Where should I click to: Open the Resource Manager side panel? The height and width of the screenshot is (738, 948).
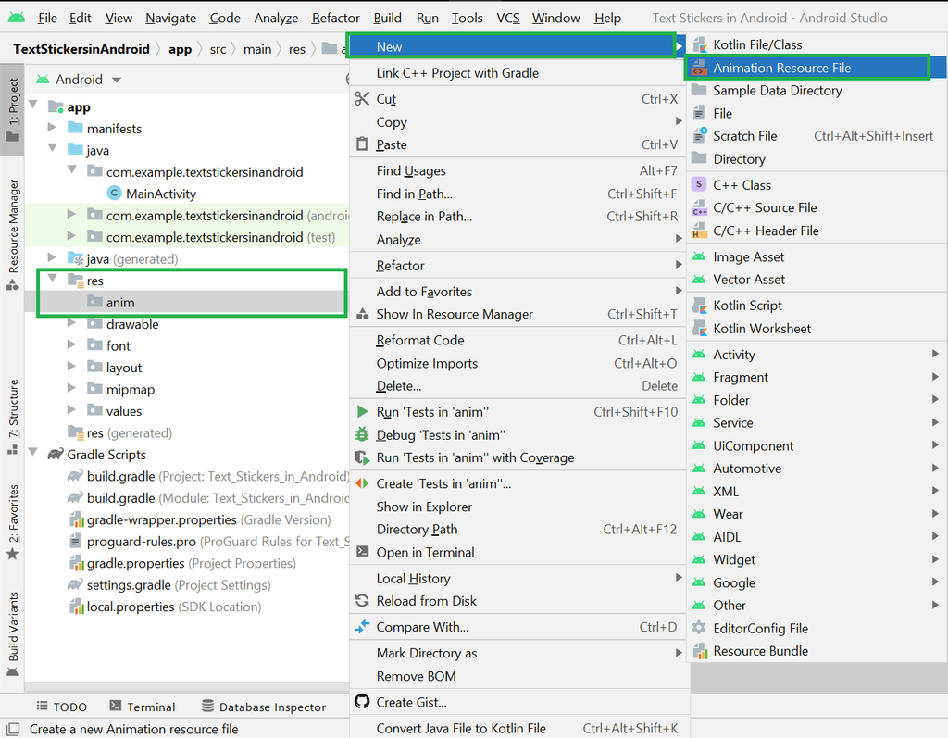tap(13, 234)
